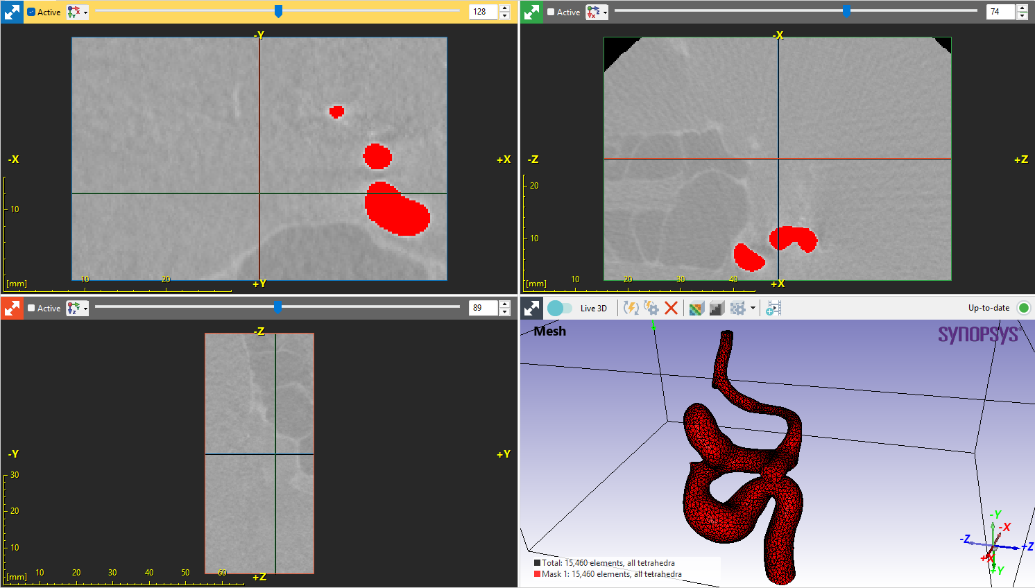Click the slice number field showing 128

(484, 12)
